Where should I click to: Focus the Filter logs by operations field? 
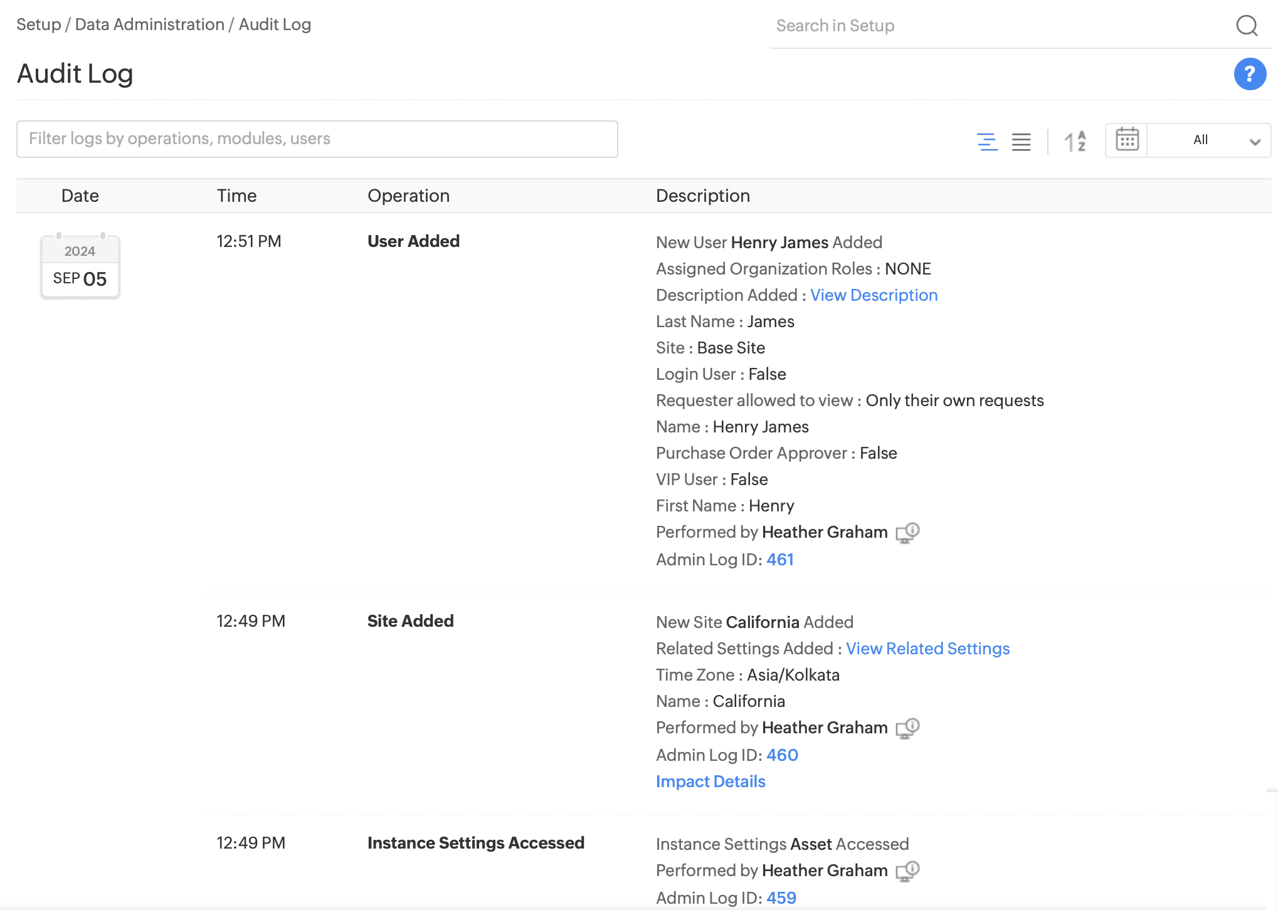pos(317,139)
